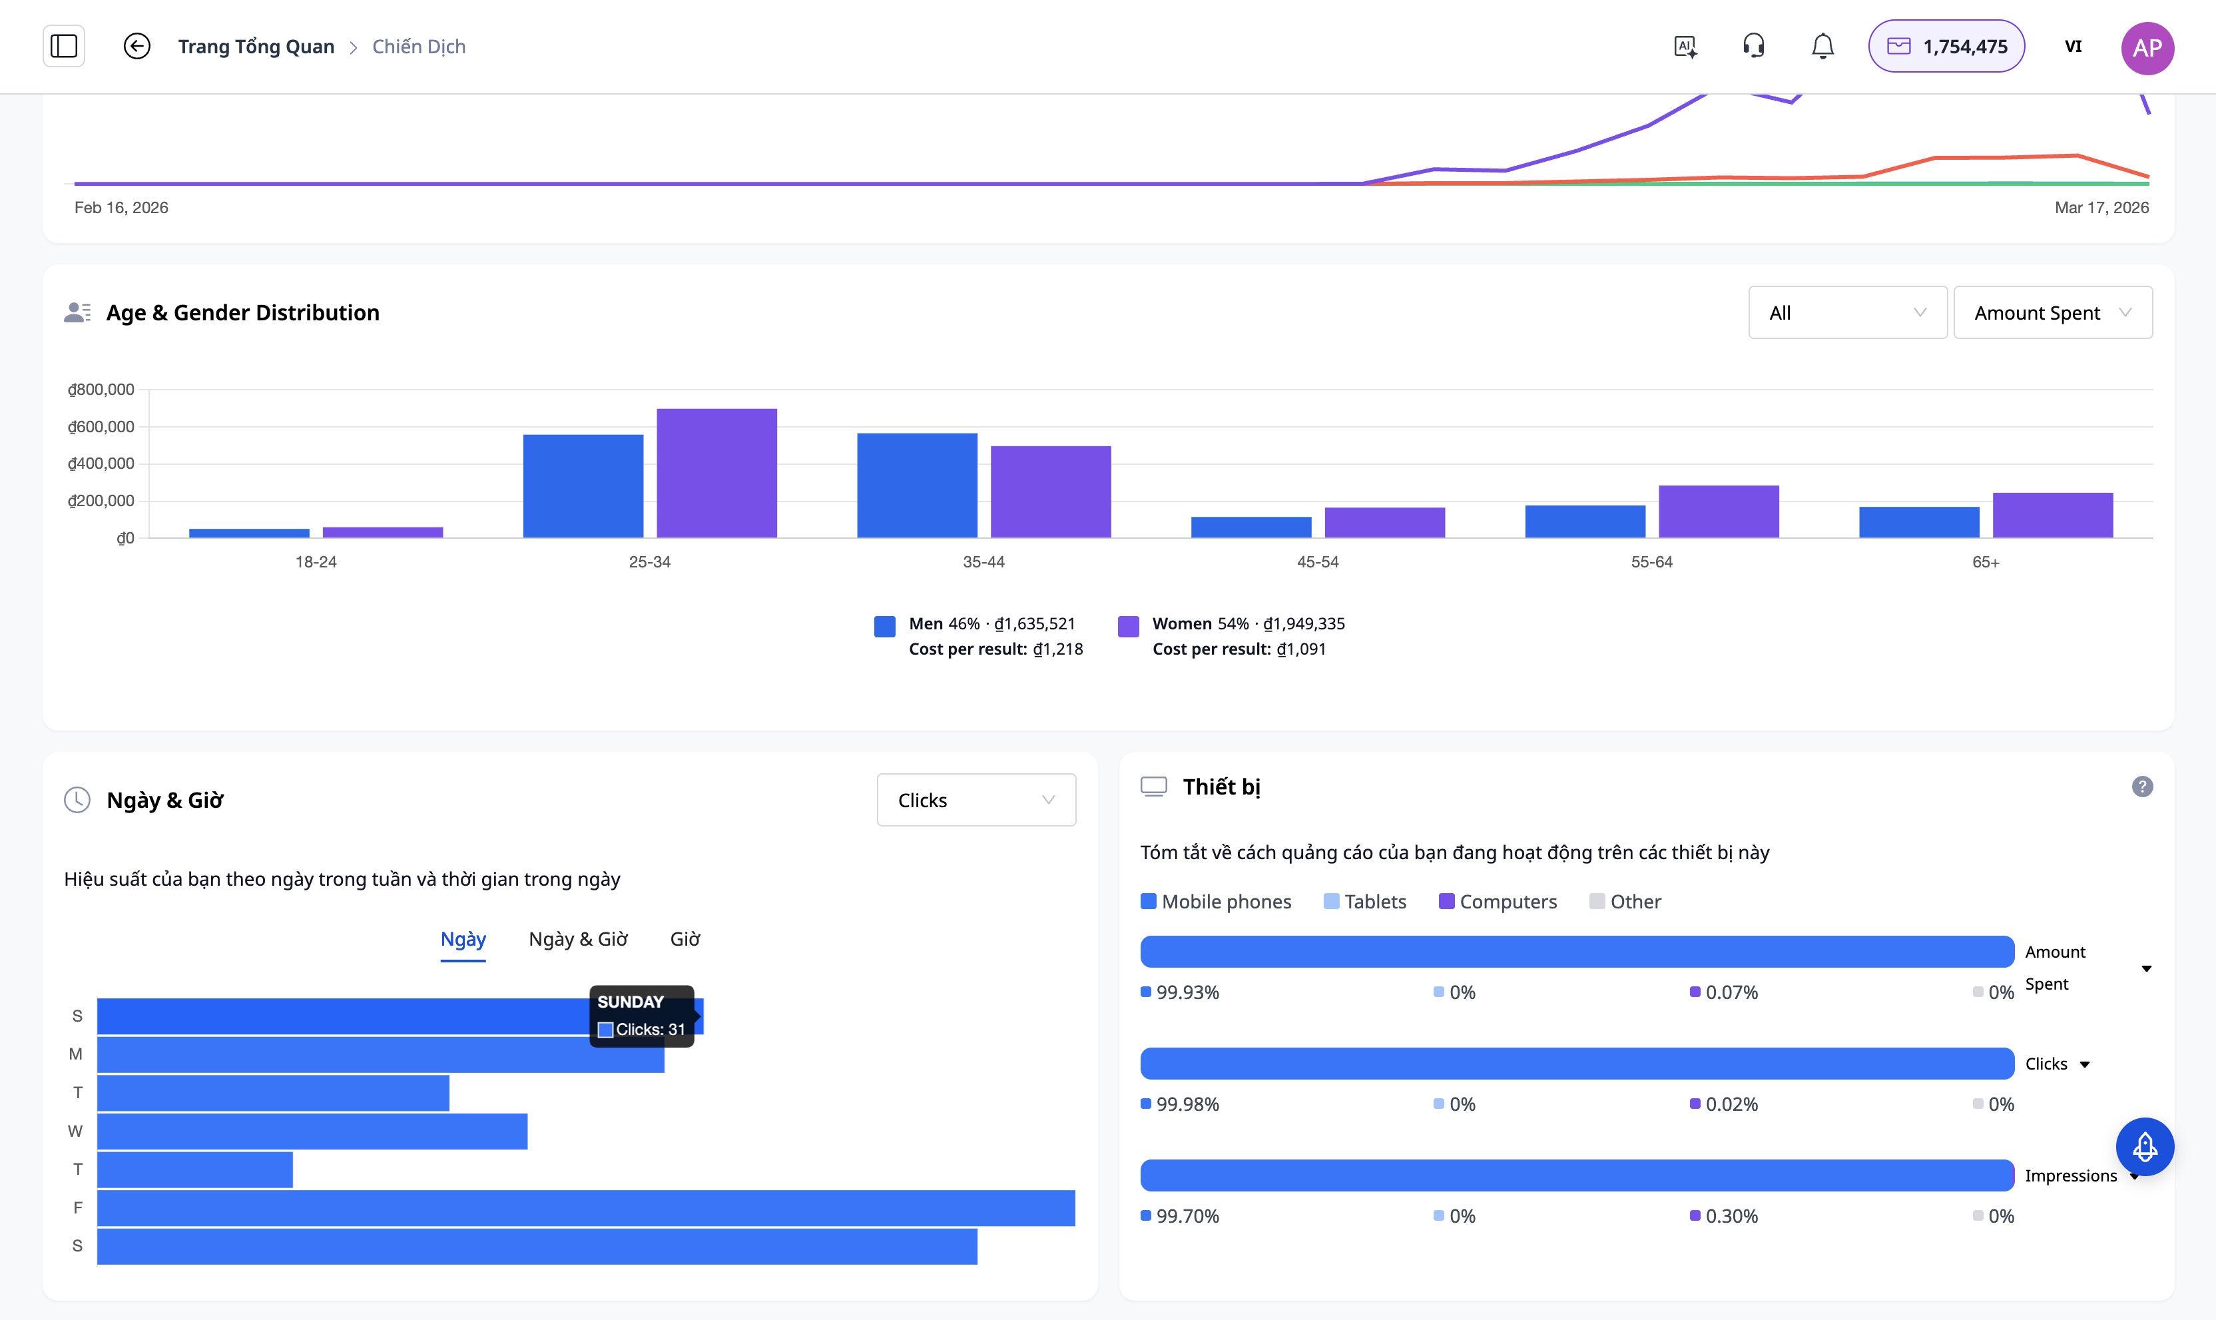The height and width of the screenshot is (1320, 2216).
Task: Click the Friday bar in day chart
Action: click(585, 1208)
